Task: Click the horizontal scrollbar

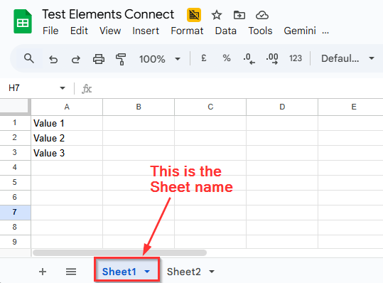Action: click(x=119, y=252)
